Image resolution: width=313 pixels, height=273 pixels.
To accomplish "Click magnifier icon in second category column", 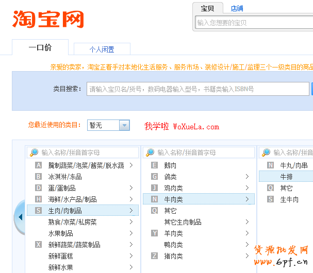I will [150, 152].
